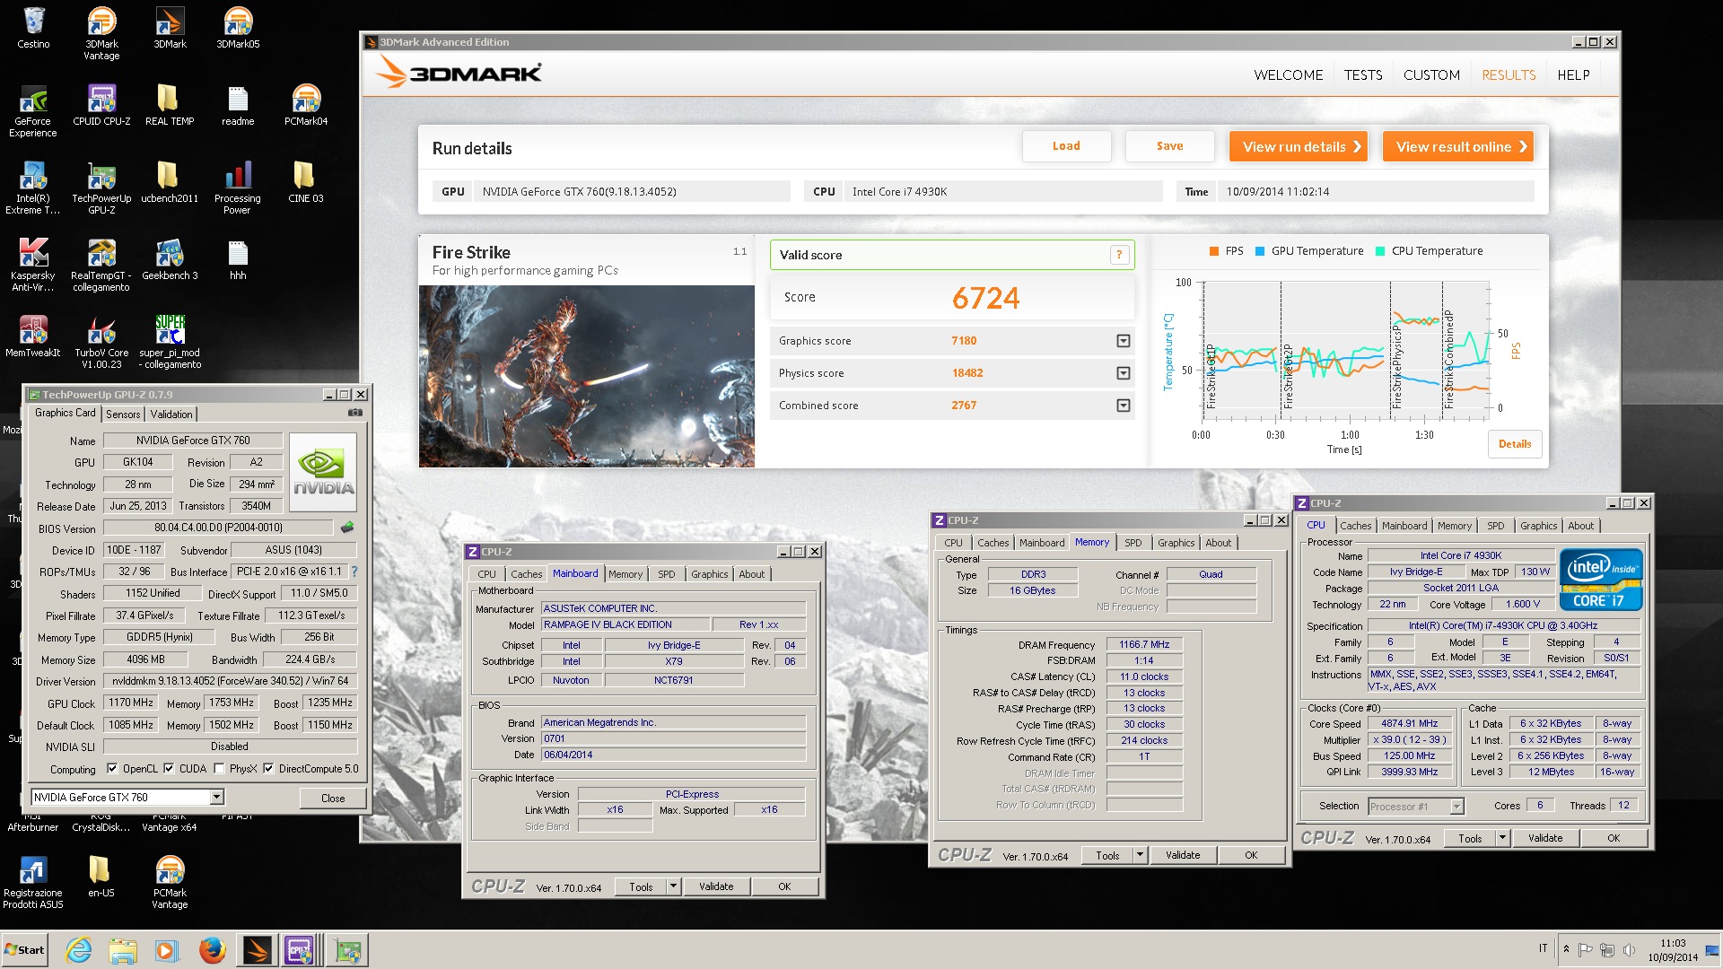Click the Valid score help question mark
This screenshot has height=969, width=1723.
1119,255
